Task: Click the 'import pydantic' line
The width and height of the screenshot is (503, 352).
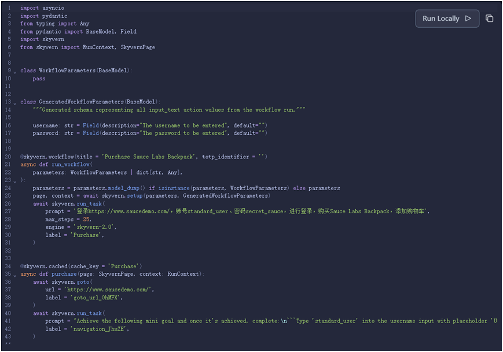Action: pyautogui.click(x=43, y=16)
